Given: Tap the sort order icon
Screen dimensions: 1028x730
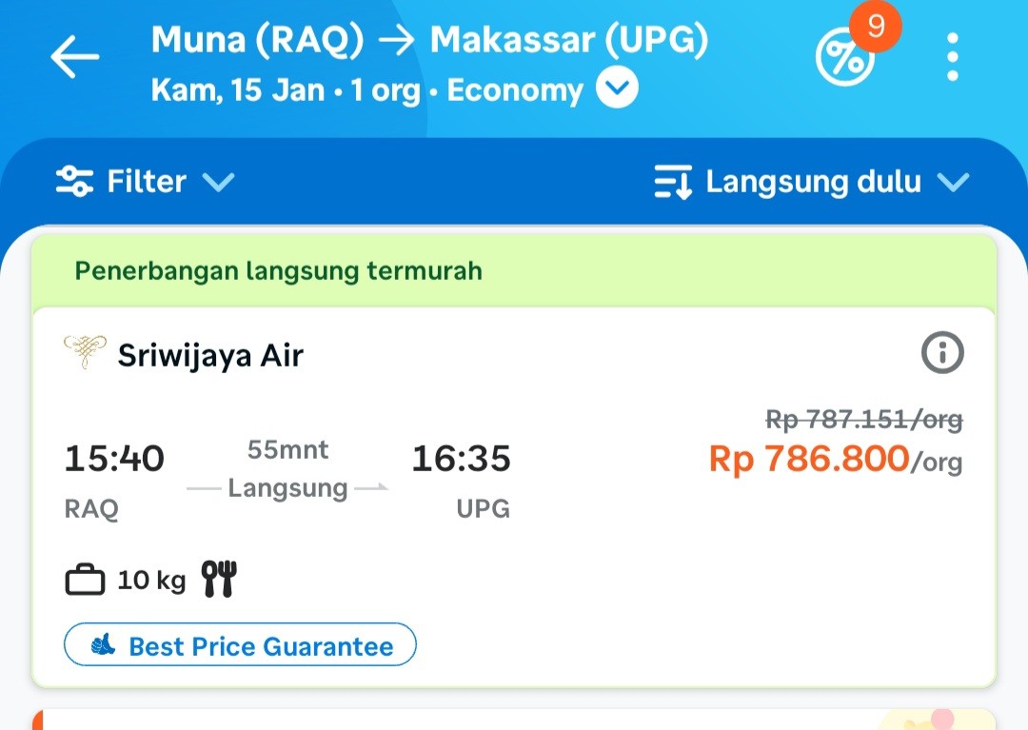Looking at the screenshot, I should pos(673,182).
